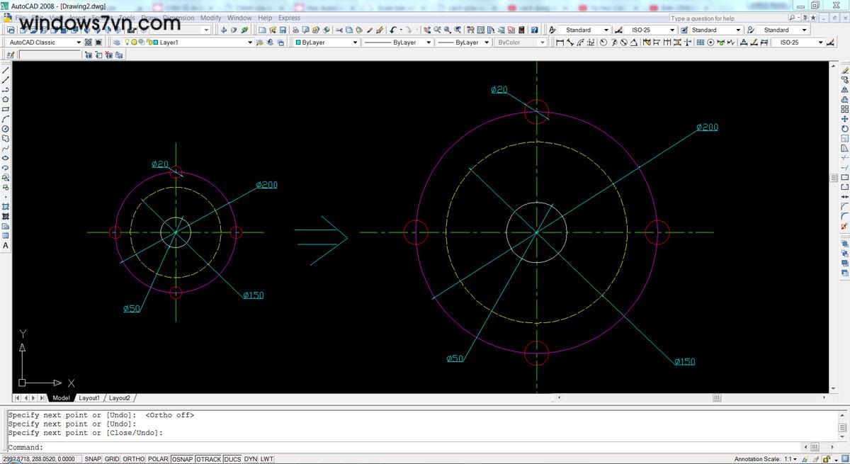Click the cyan layer color swatch beside Layer1
This screenshot has width=850, height=464.
[x=156, y=42]
